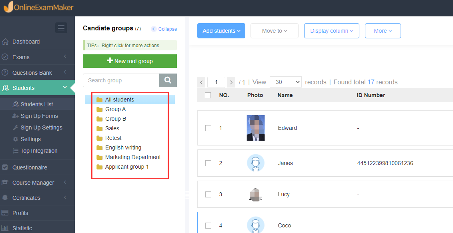
Task: Click the page number input field
Action: pyautogui.click(x=216, y=82)
